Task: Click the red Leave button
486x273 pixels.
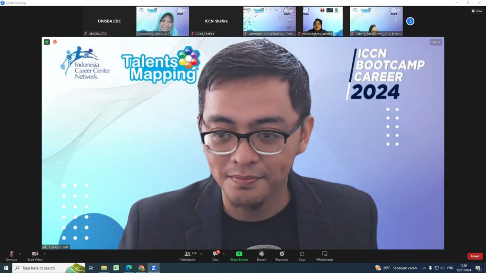Action: point(475,256)
